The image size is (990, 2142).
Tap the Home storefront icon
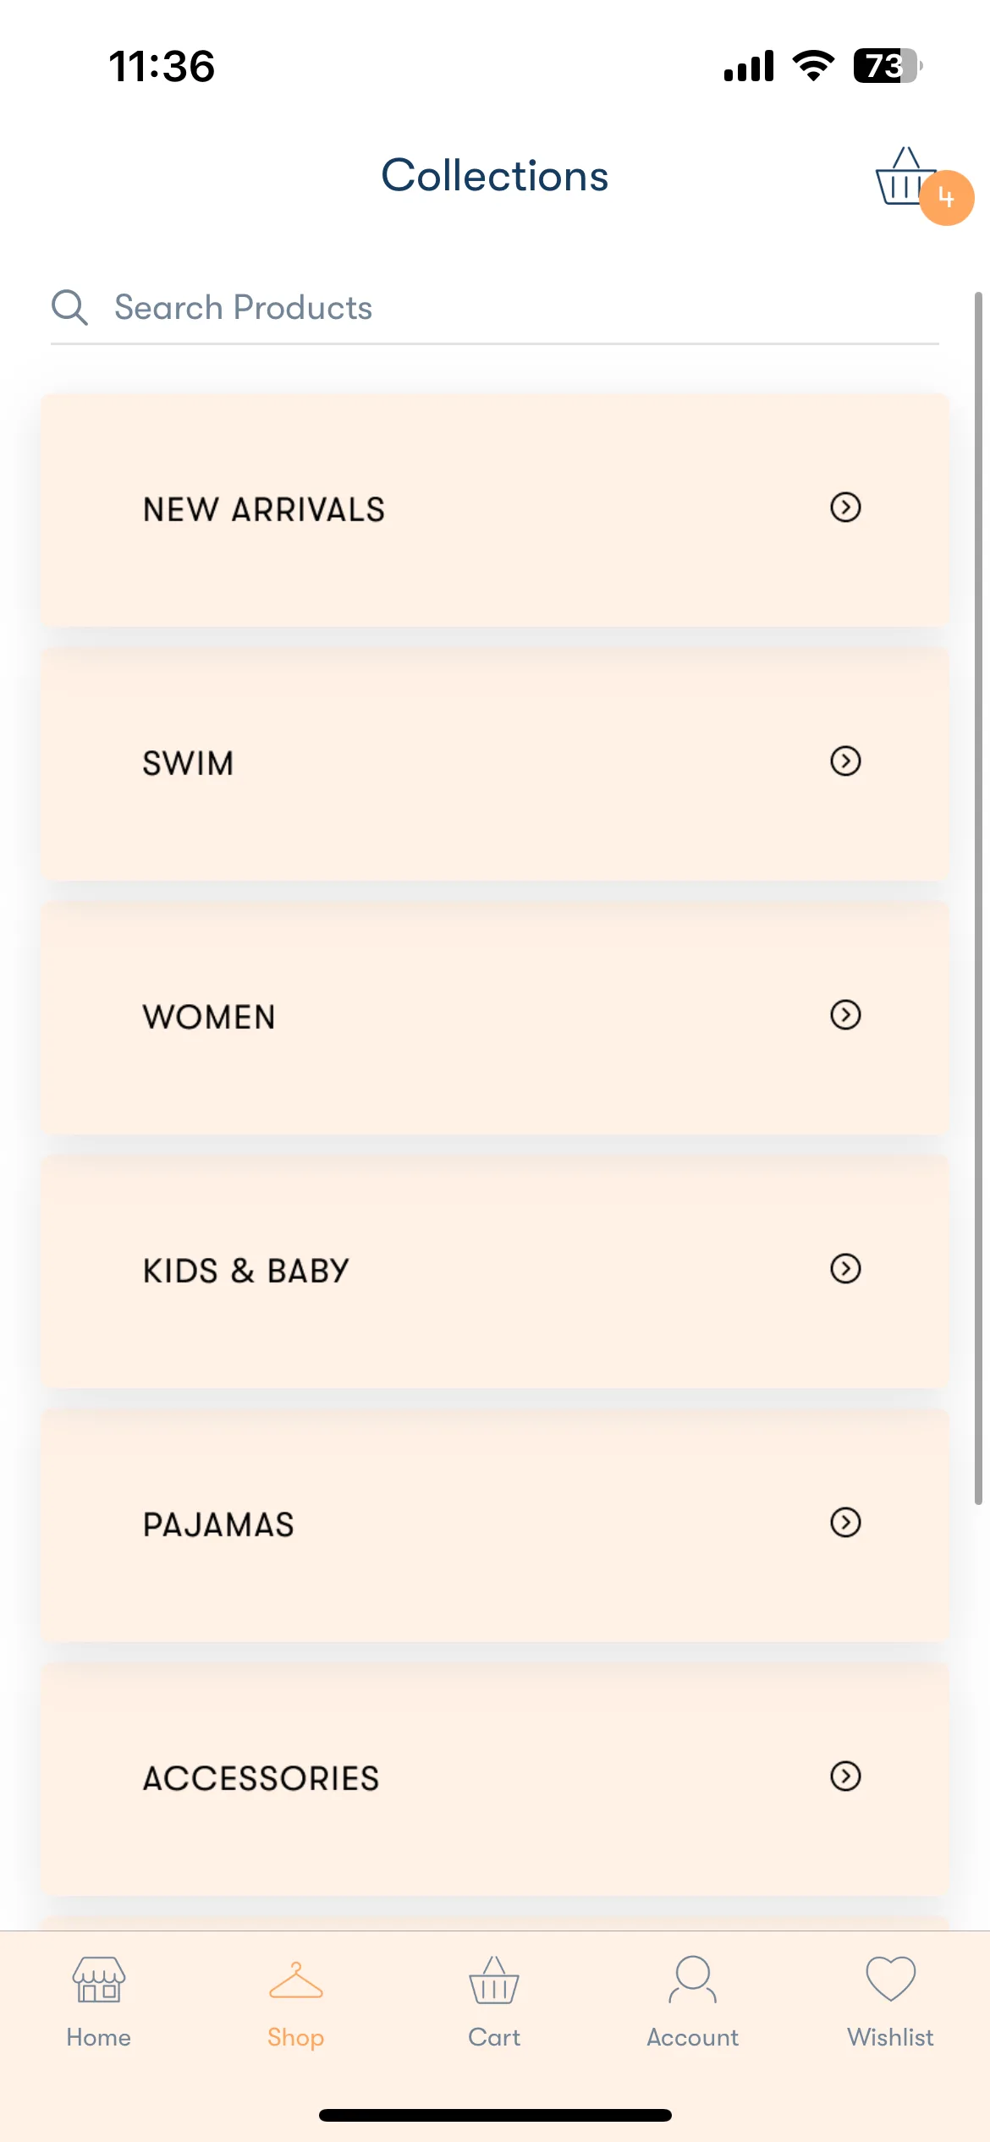[x=99, y=1979]
